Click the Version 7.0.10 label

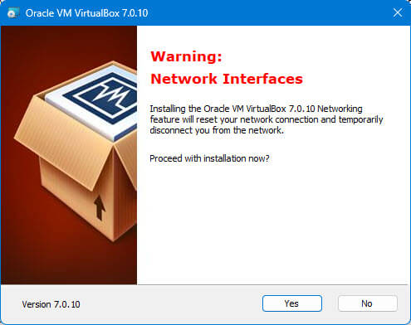(x=51, y=304)
